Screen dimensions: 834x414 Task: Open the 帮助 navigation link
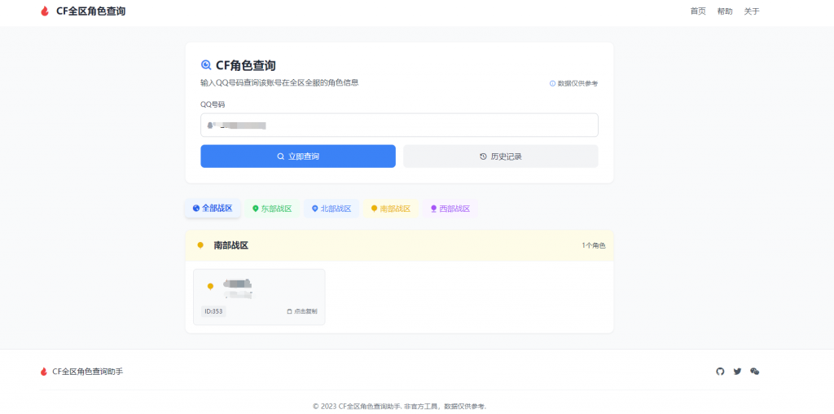[724, 11]
